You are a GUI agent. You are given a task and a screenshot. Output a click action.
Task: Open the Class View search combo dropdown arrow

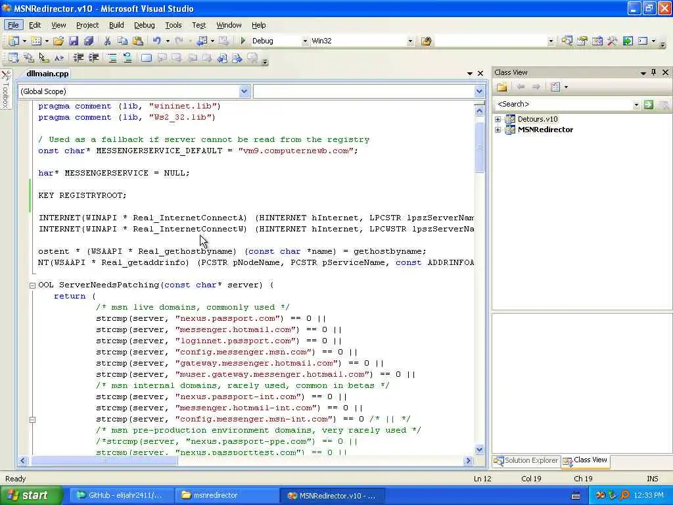click(x=636, y=105)
